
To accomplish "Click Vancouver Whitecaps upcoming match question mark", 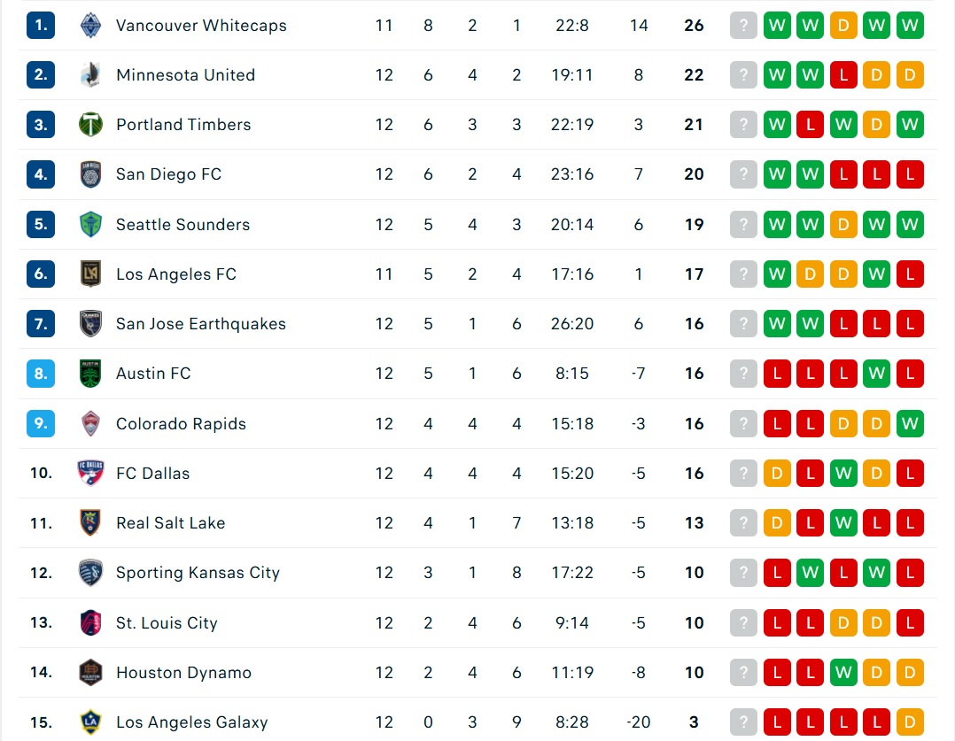I will 743,26.
